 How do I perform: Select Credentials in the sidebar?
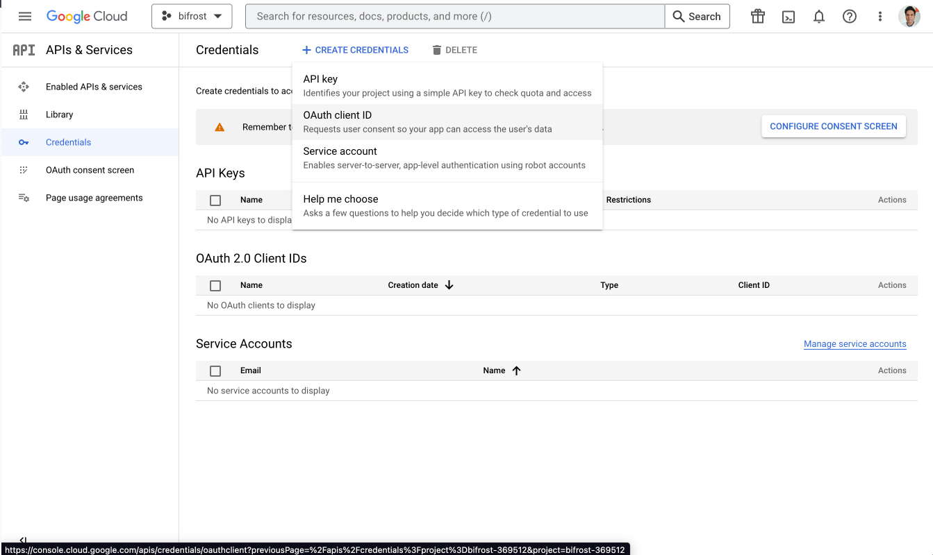pos(90,142)
